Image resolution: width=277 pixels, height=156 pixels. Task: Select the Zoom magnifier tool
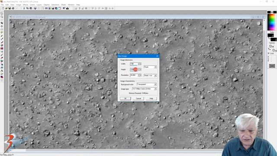2,16
